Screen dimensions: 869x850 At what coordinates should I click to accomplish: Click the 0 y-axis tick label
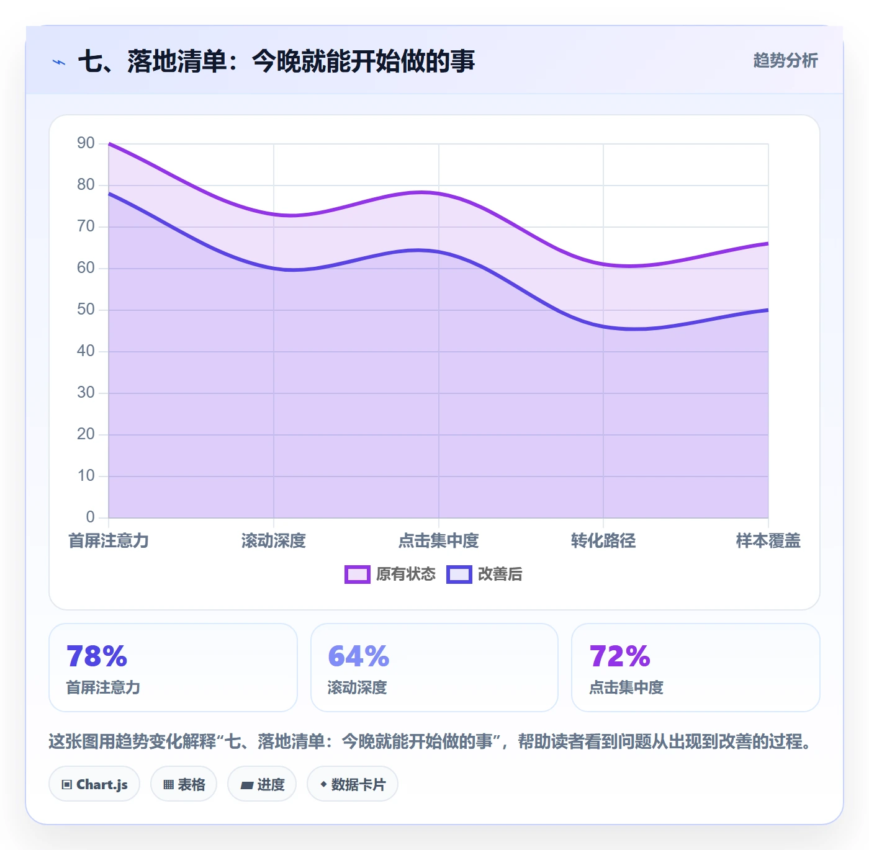click(90, 517)
